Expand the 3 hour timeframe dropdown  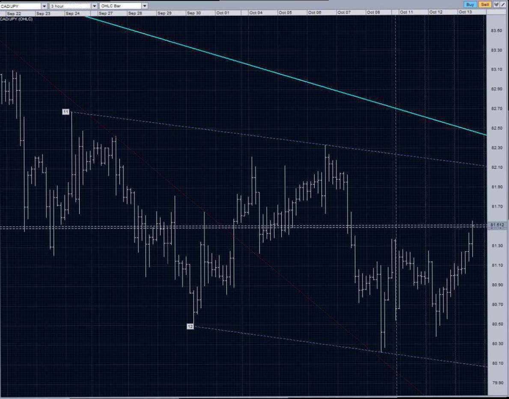[x=94, y=6]
